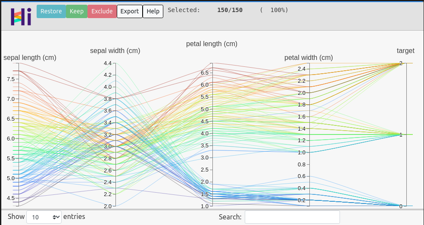This screenshot has height=225, width=424.
Task: Click the HiPlot logo icon
Action: (21, 16)
